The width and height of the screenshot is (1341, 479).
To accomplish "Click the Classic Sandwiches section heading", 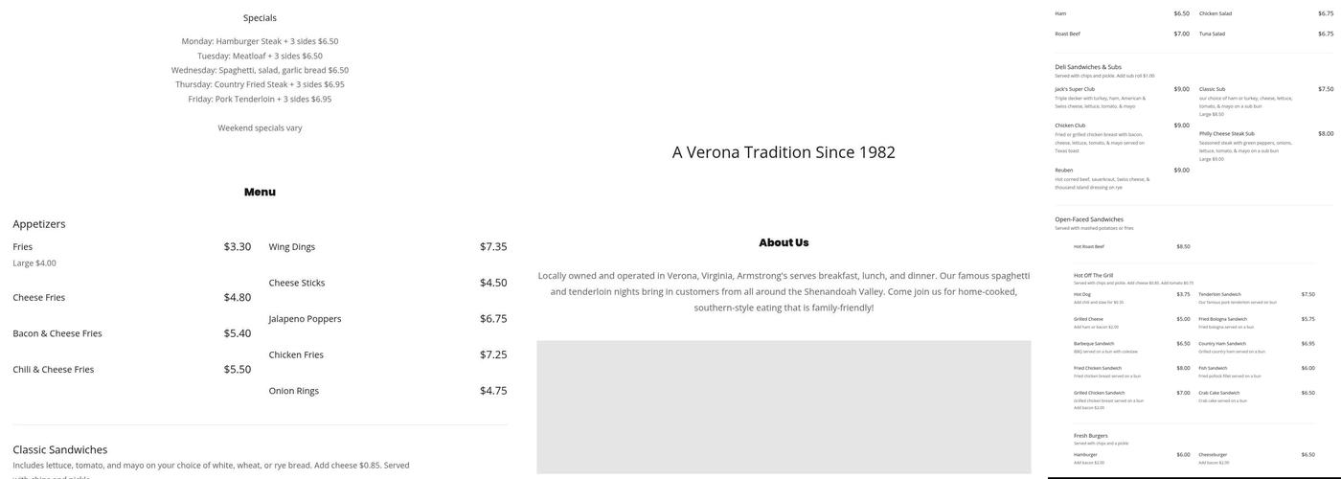I will [x=60, y=450].
